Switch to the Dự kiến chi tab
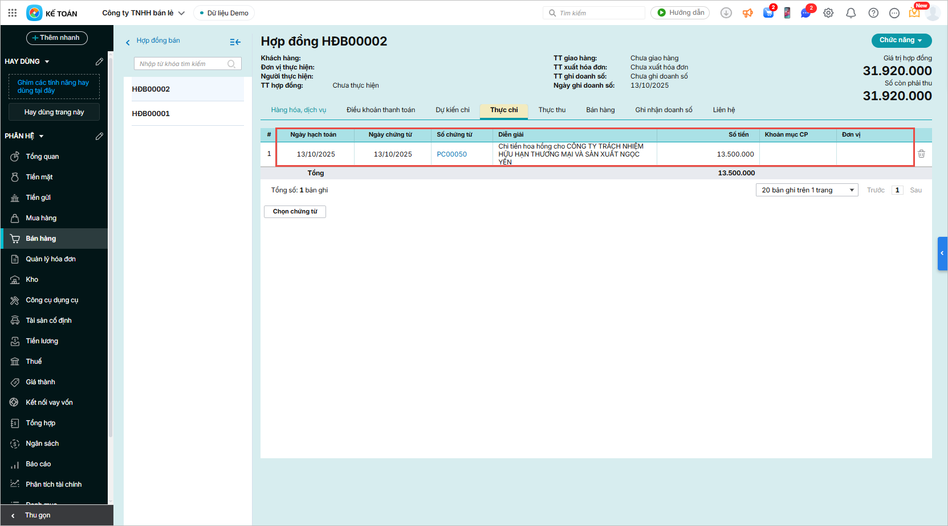 coord(453,110)
